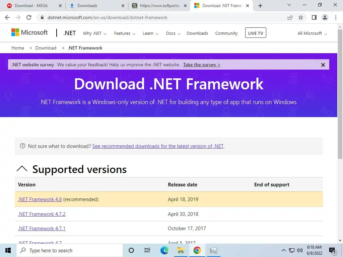Click the April 18, 2019 release date
This screenshot has height=257, width=343.
pyautogui.click(x=183, y=199)
